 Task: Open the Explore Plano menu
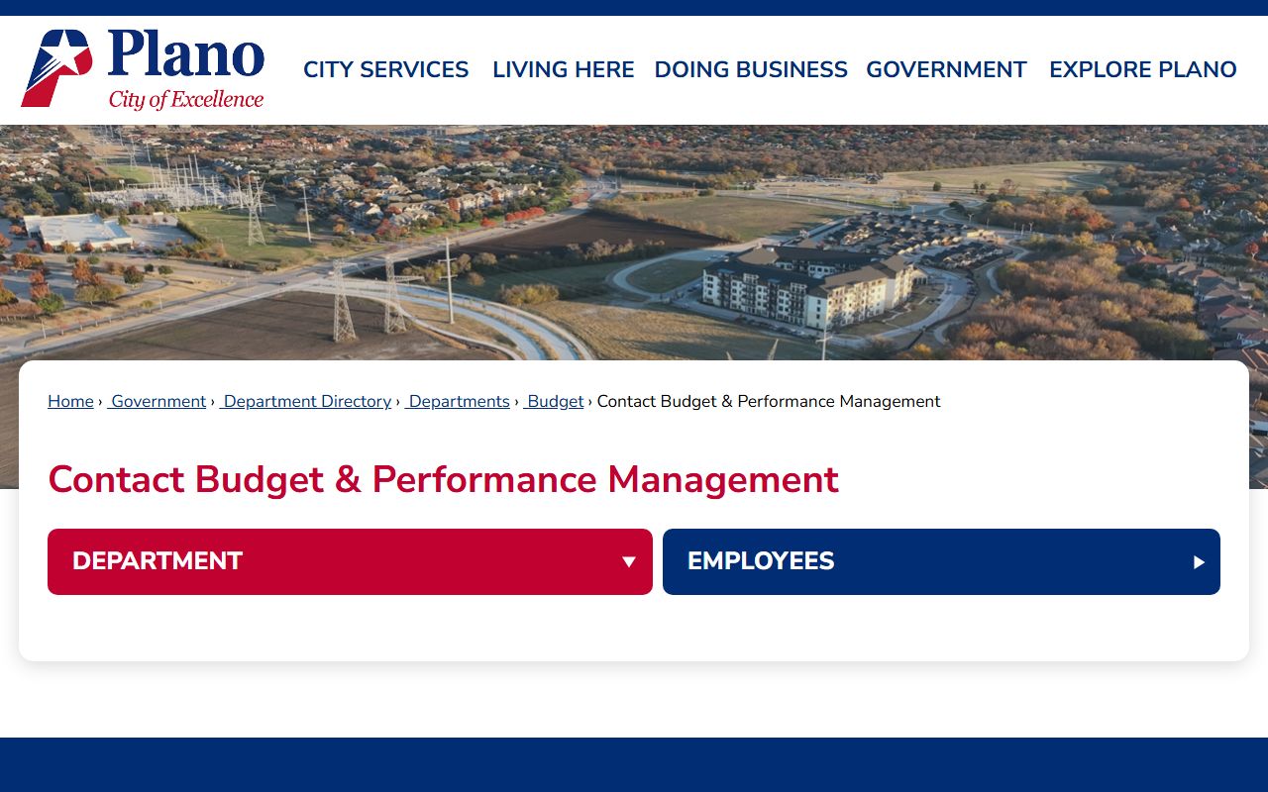point(1142,70)
